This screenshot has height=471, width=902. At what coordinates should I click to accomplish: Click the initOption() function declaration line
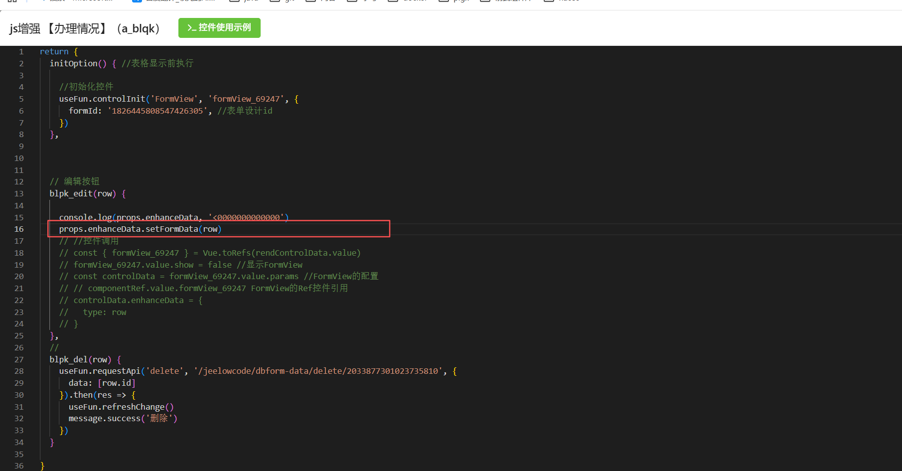[x=78, y=63]
